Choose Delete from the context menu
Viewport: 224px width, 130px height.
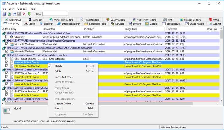[73, 66]
